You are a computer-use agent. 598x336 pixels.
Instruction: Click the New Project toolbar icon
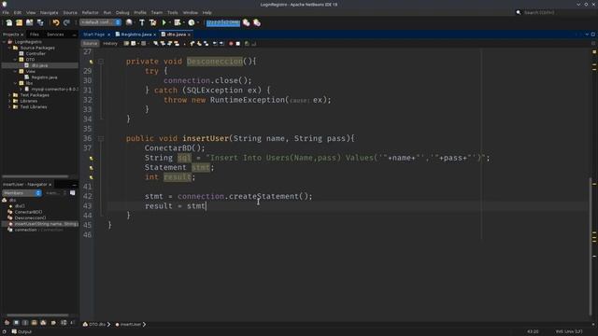[19, 22]
